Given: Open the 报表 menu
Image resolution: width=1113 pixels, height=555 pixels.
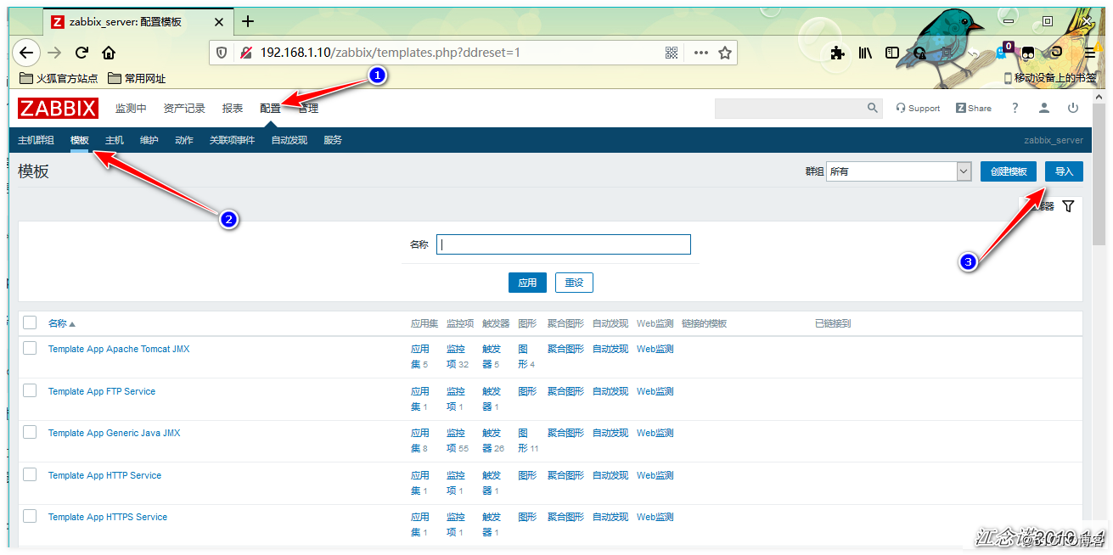Looking at the screenshot, I should point(233,108).
